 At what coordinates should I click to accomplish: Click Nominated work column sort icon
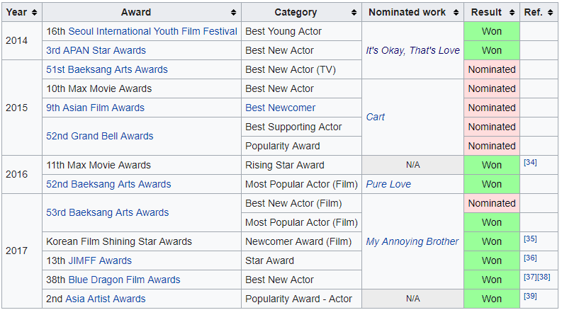coord(457,13)
